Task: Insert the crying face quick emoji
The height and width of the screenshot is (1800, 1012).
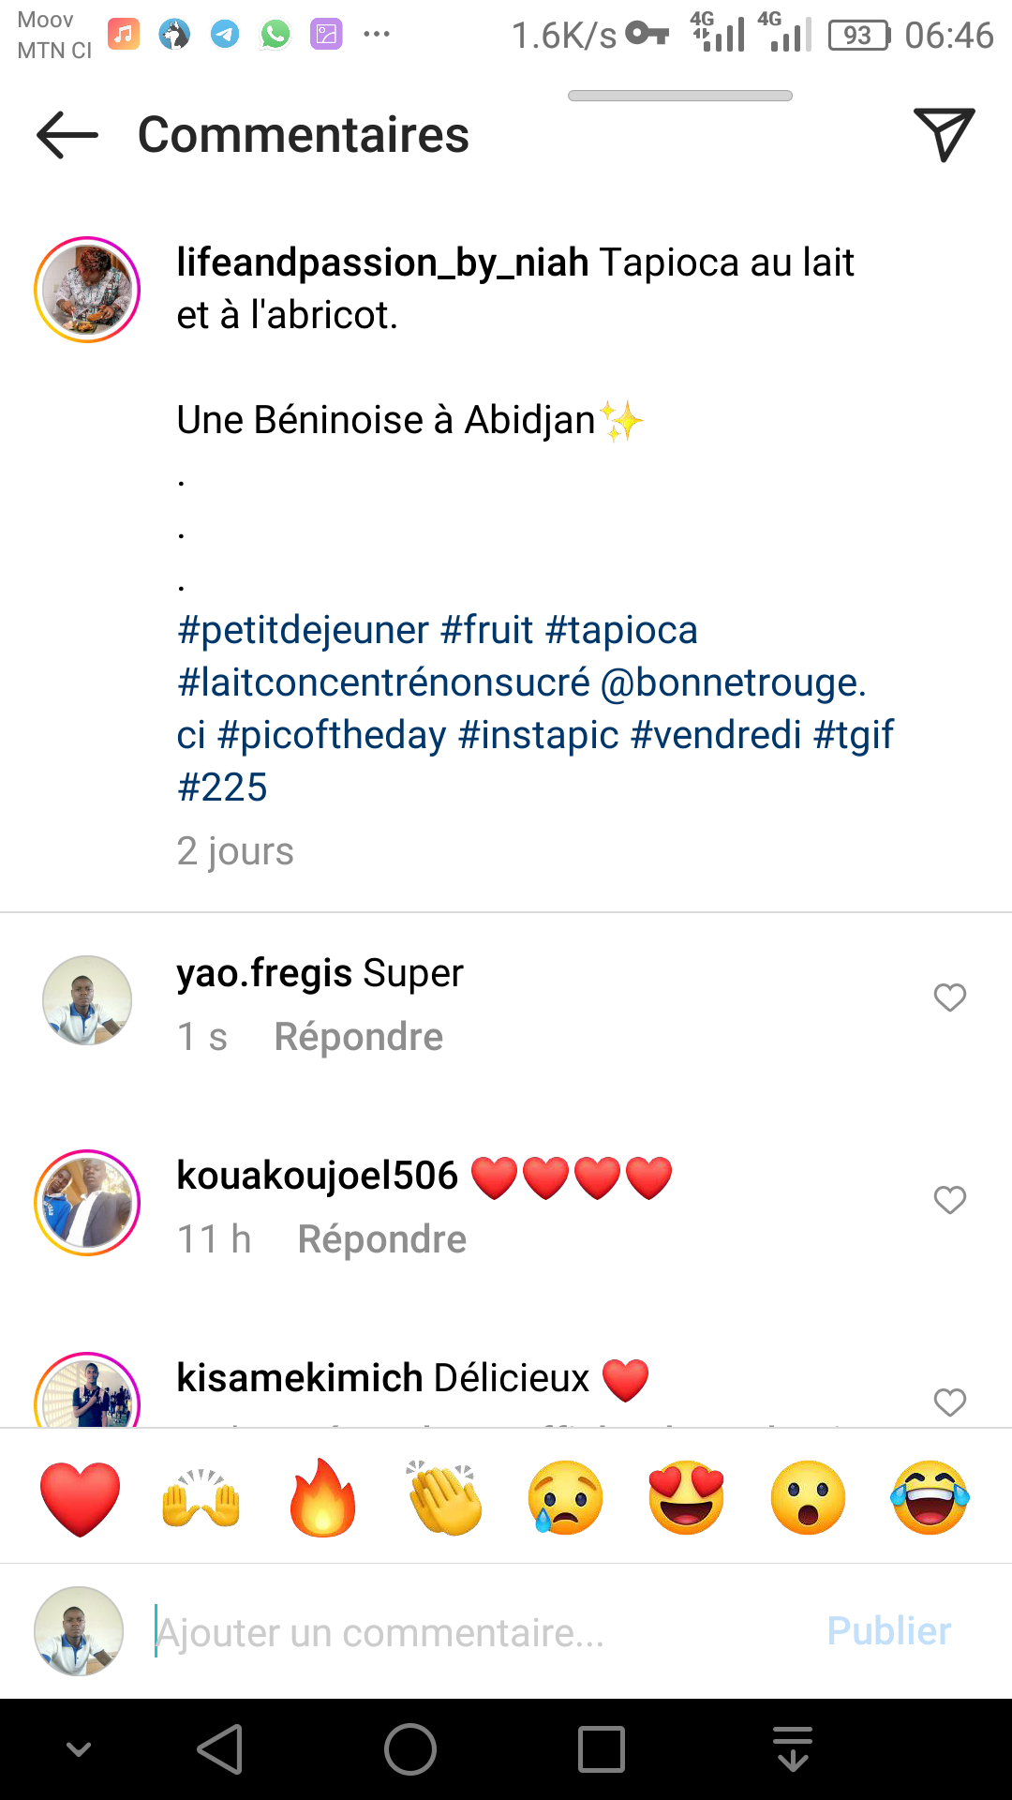Action: pos(565,1497)
